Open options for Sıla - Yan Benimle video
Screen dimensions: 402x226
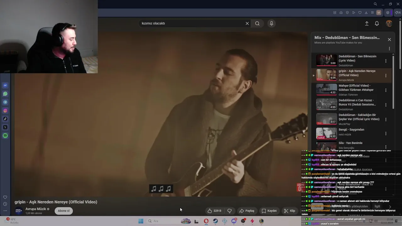pos(386,147)
